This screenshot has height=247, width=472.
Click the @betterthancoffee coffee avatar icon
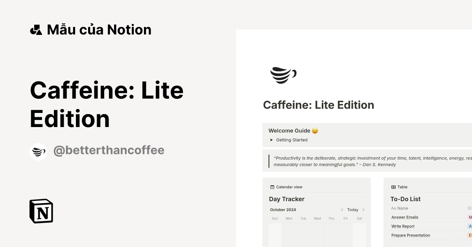[x=38, y=150]
